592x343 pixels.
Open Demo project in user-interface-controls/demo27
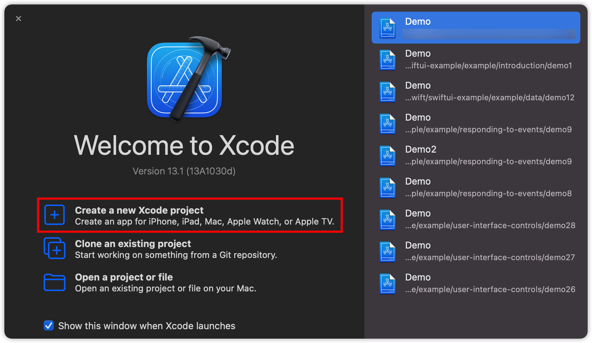tap(487, 251)
